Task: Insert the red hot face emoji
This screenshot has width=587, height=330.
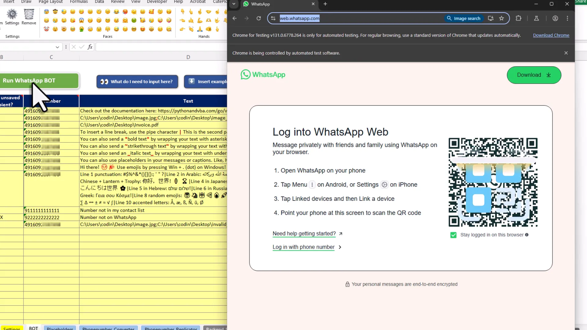Action: pyautogui.click(x=125, y=12)
